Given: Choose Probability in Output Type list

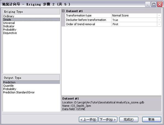Looking at the screenshot, I should click(10, 89).
